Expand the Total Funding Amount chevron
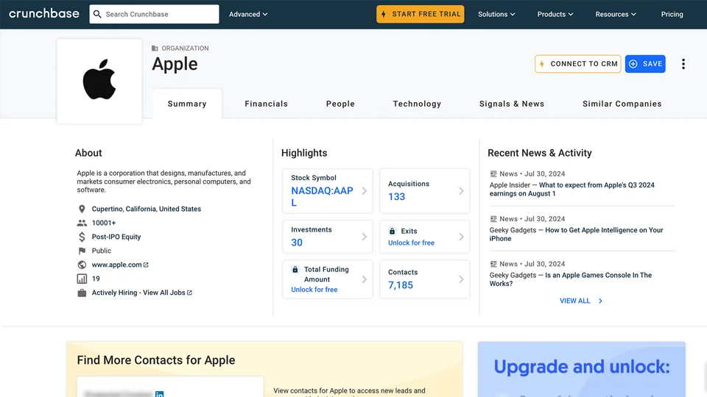Screen dimensions: 707x397 (x=365, y=279)
